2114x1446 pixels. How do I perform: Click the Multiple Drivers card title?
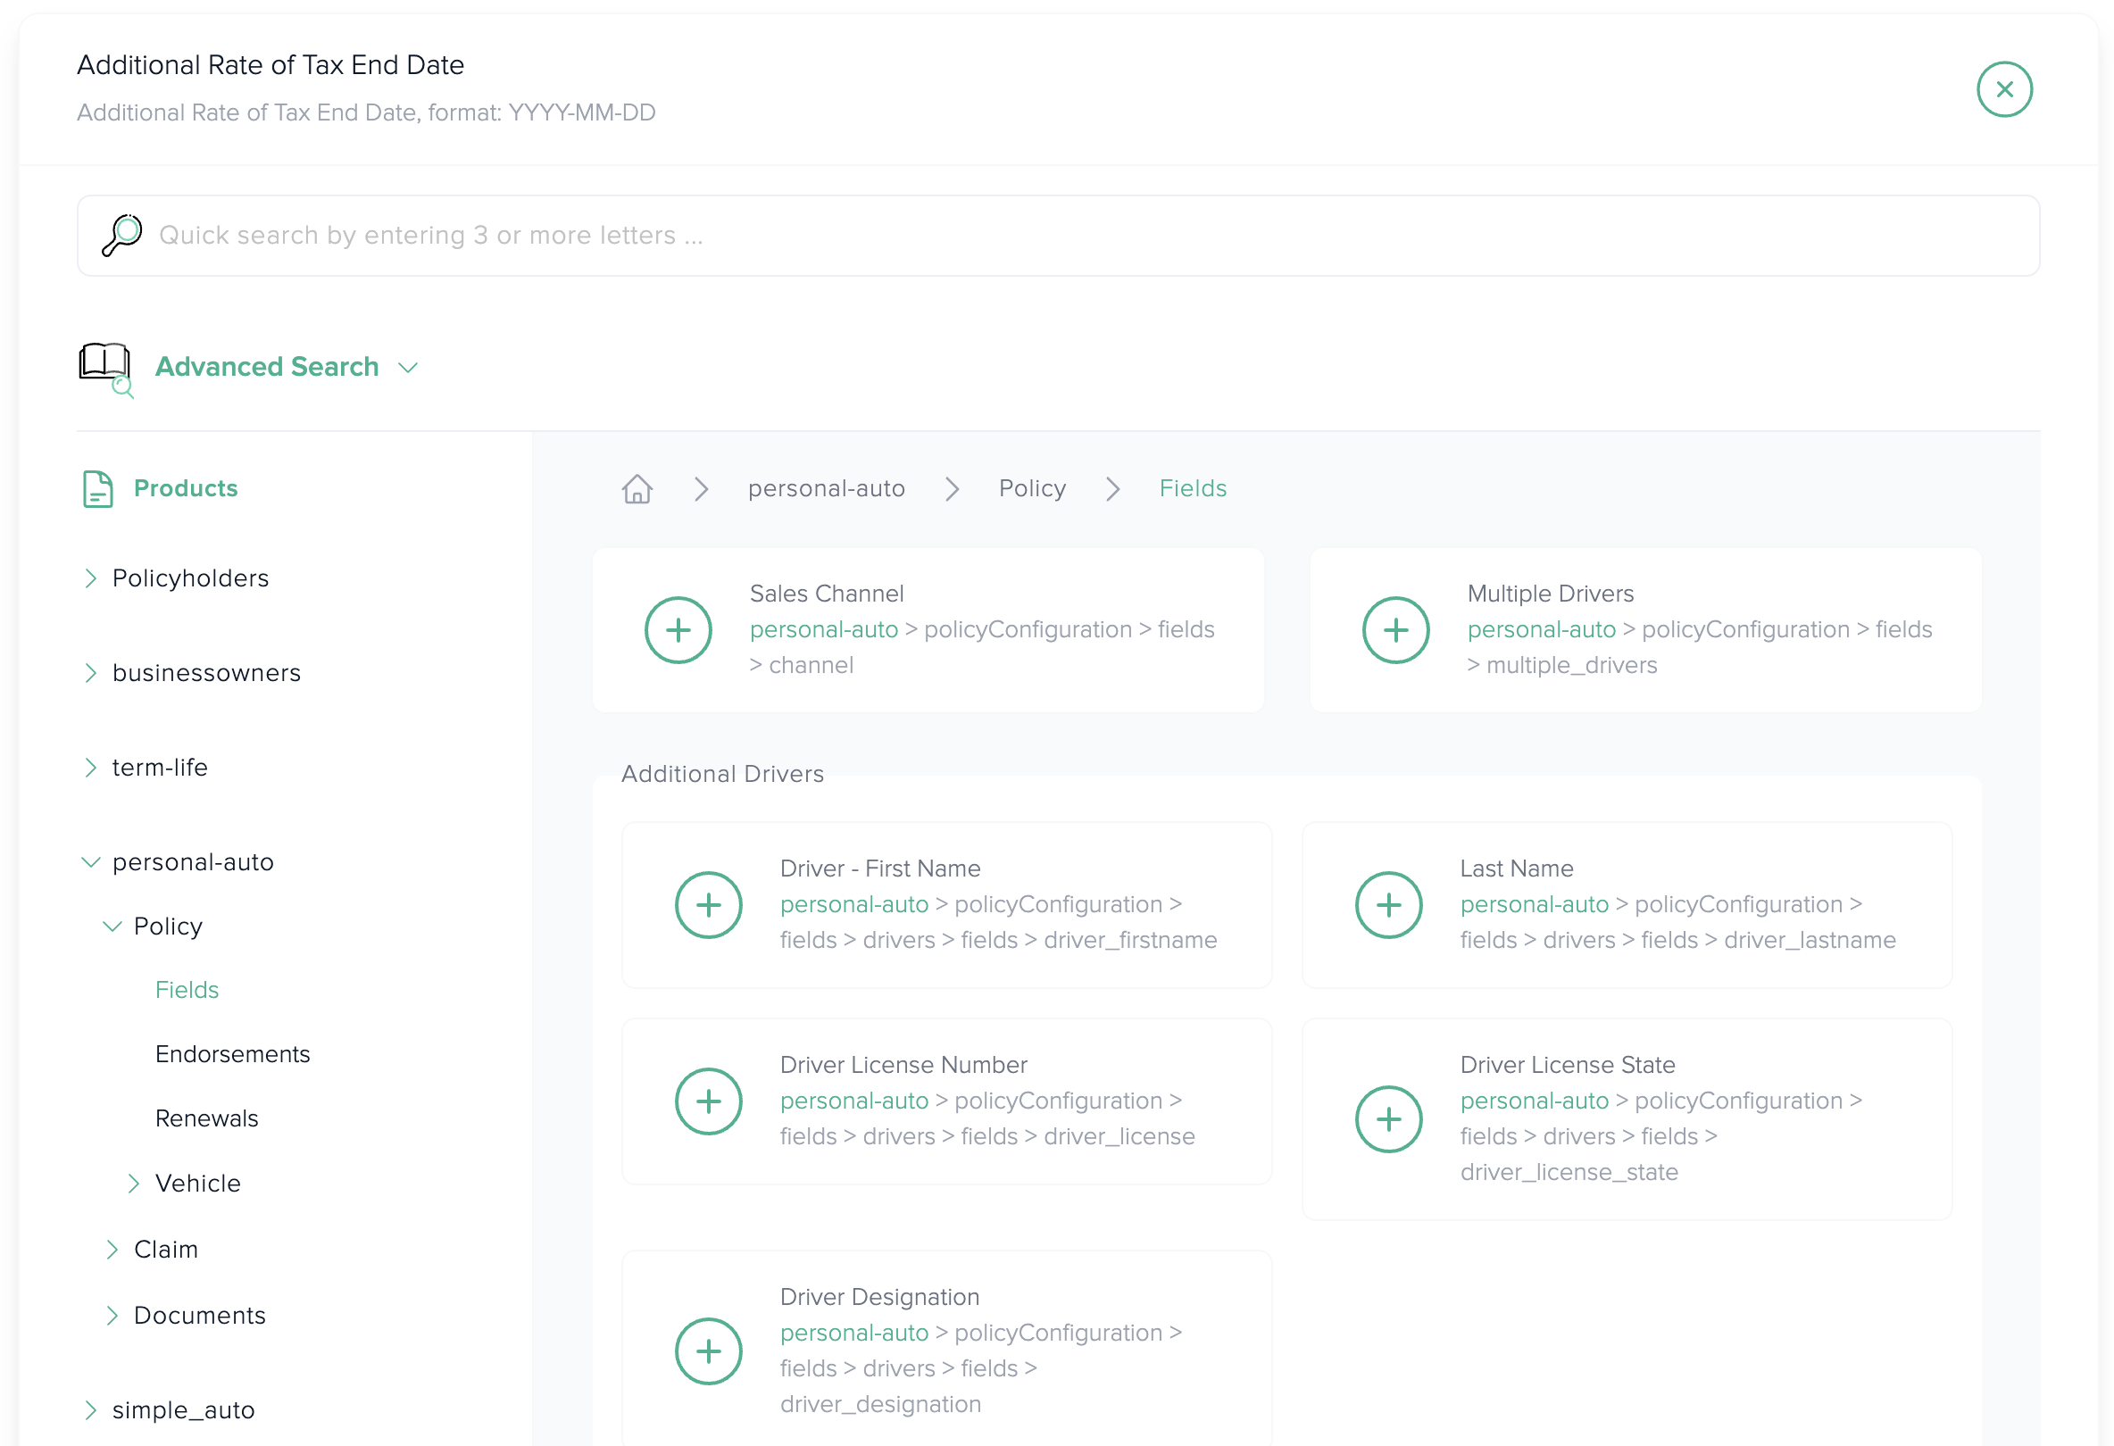1550,594
